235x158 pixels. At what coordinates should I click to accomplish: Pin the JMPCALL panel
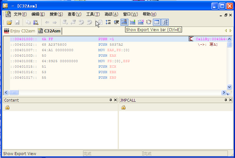click(x=226, y=100)
